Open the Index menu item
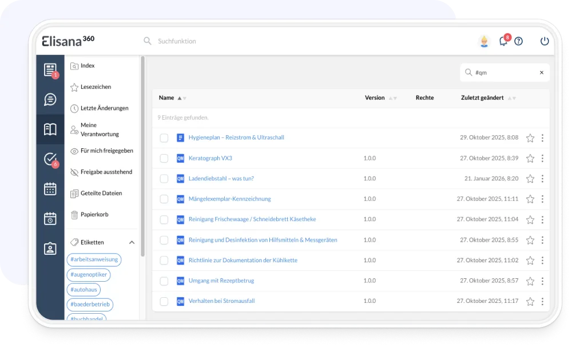 point(82,66)
